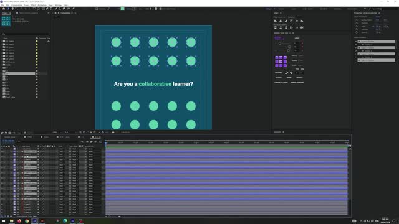
Task: Expand the first folder in Project panel
Action: tap(2, 41)
